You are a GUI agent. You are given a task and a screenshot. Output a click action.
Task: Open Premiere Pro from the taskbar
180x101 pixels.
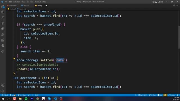(32, 98)
